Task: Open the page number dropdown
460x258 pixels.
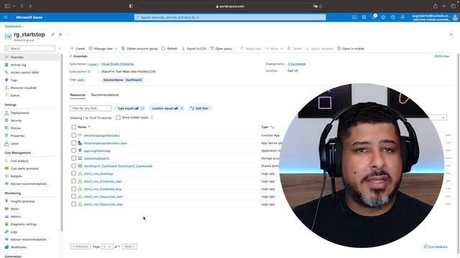Action: [x=107, y=247]
